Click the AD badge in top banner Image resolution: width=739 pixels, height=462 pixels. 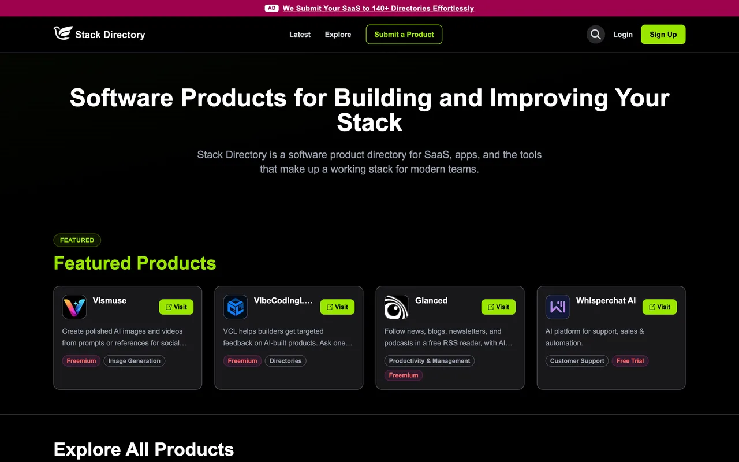(x=271, y=8)
